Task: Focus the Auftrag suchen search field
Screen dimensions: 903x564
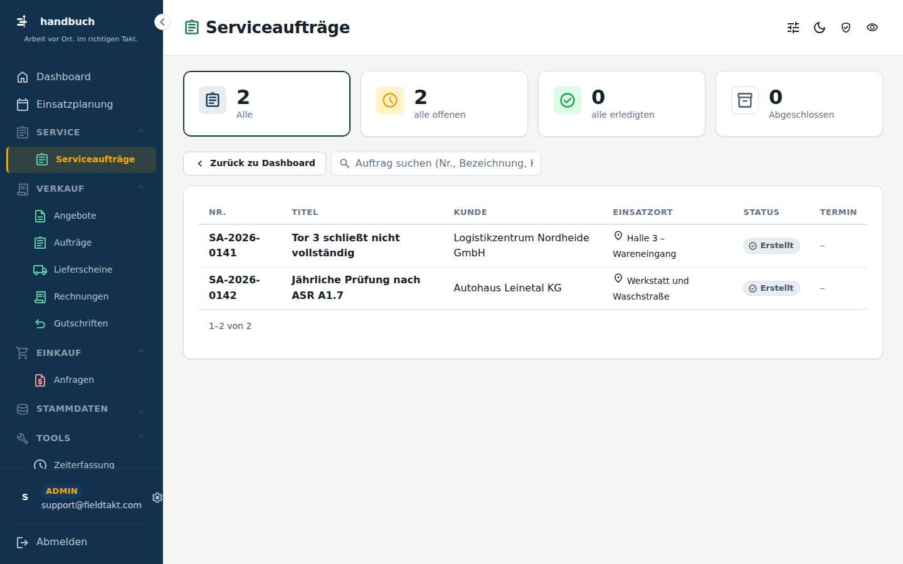Action: [x=436, y=163]
